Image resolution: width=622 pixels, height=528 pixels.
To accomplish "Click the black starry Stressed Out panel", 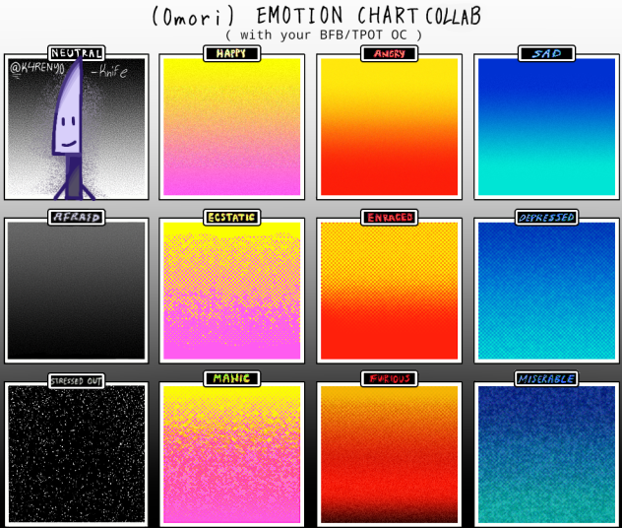I will (x=76, y=454).
